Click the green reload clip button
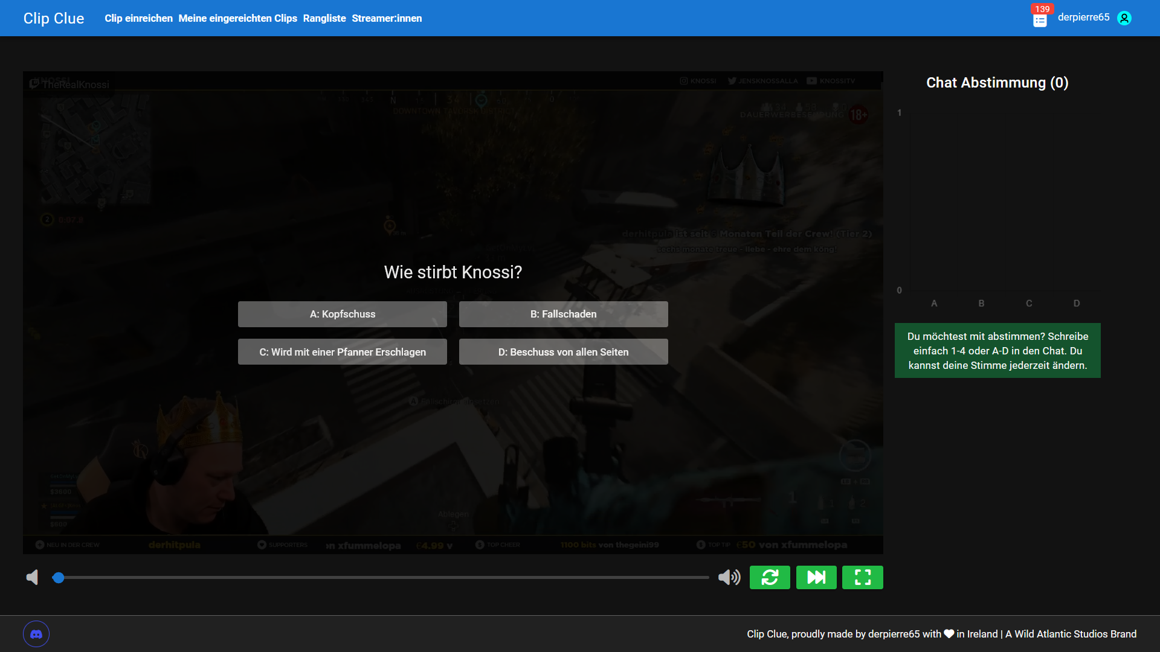Viewport: 1160px width, 652px height. tap(770, 577)
